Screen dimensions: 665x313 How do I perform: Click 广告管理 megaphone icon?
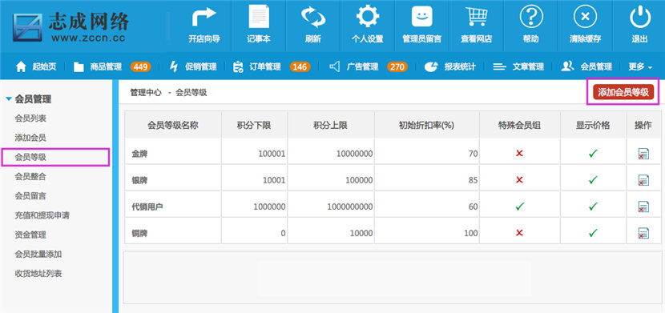point(335,66)
